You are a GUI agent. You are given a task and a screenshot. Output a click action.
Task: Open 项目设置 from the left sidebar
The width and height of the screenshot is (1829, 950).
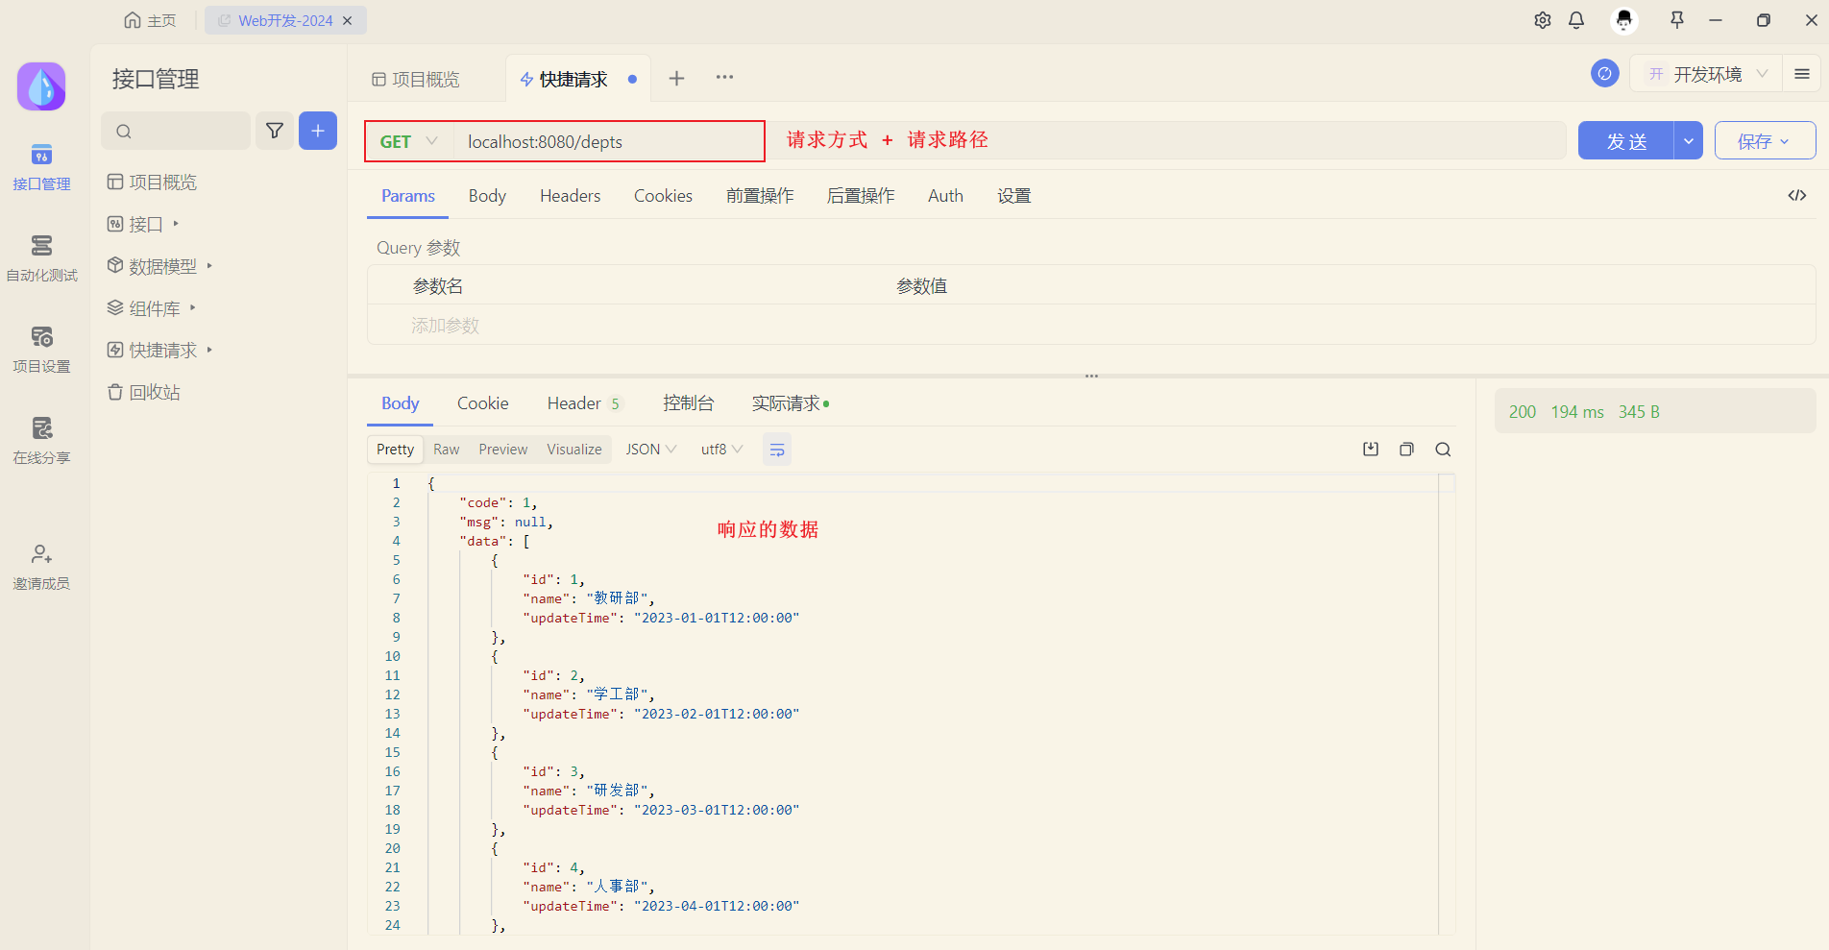click(x=40, y=348)
